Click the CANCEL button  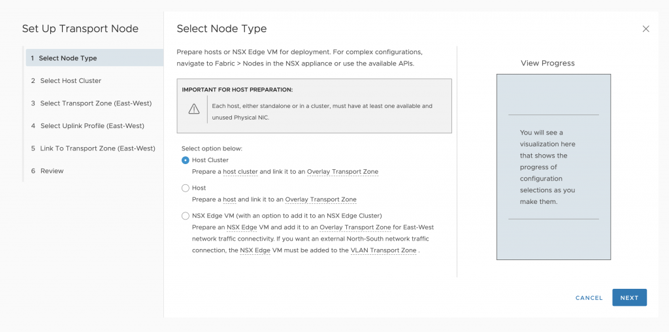point(589,298)
